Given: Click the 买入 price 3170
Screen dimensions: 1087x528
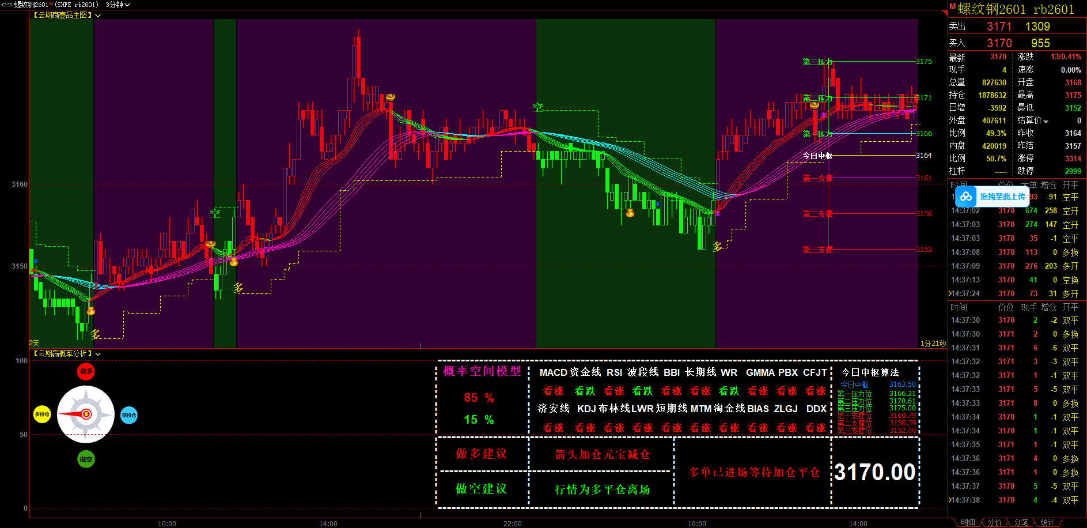Looking at the screenshot, I should tap(999, 43).
